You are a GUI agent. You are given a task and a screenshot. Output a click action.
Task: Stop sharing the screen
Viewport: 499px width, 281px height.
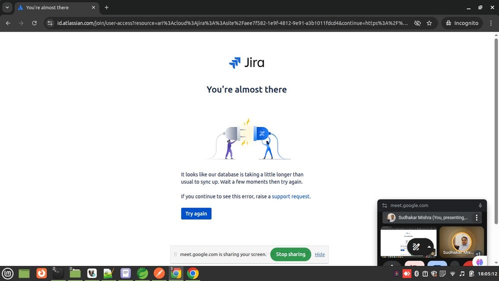[x=291, y=254]
